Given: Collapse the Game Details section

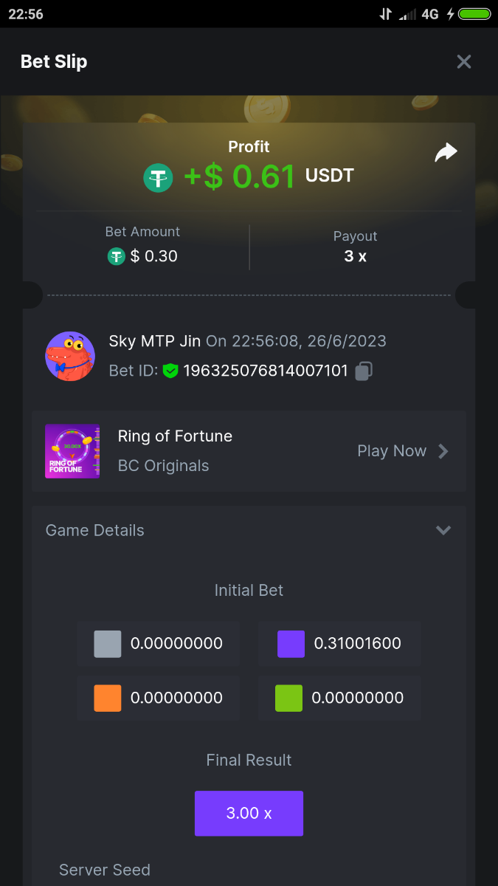Looking at the screenshot, I should 443,530.
